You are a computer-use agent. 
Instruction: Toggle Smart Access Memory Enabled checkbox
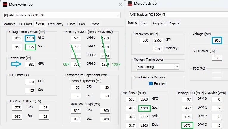(151, 84)
